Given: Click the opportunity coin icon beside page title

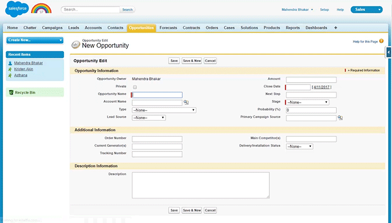Looking at the screenshot, I should 76,45.
